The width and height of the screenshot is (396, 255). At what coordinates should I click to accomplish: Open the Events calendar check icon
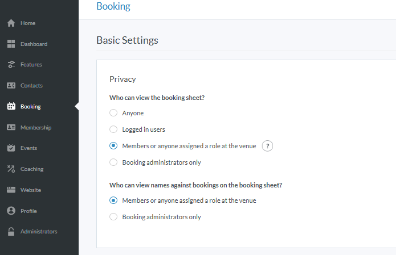click(x=11, y=148)
